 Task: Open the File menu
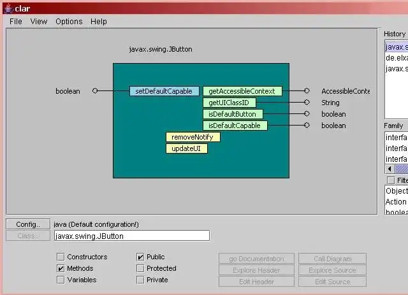click(x=15, y=21)
